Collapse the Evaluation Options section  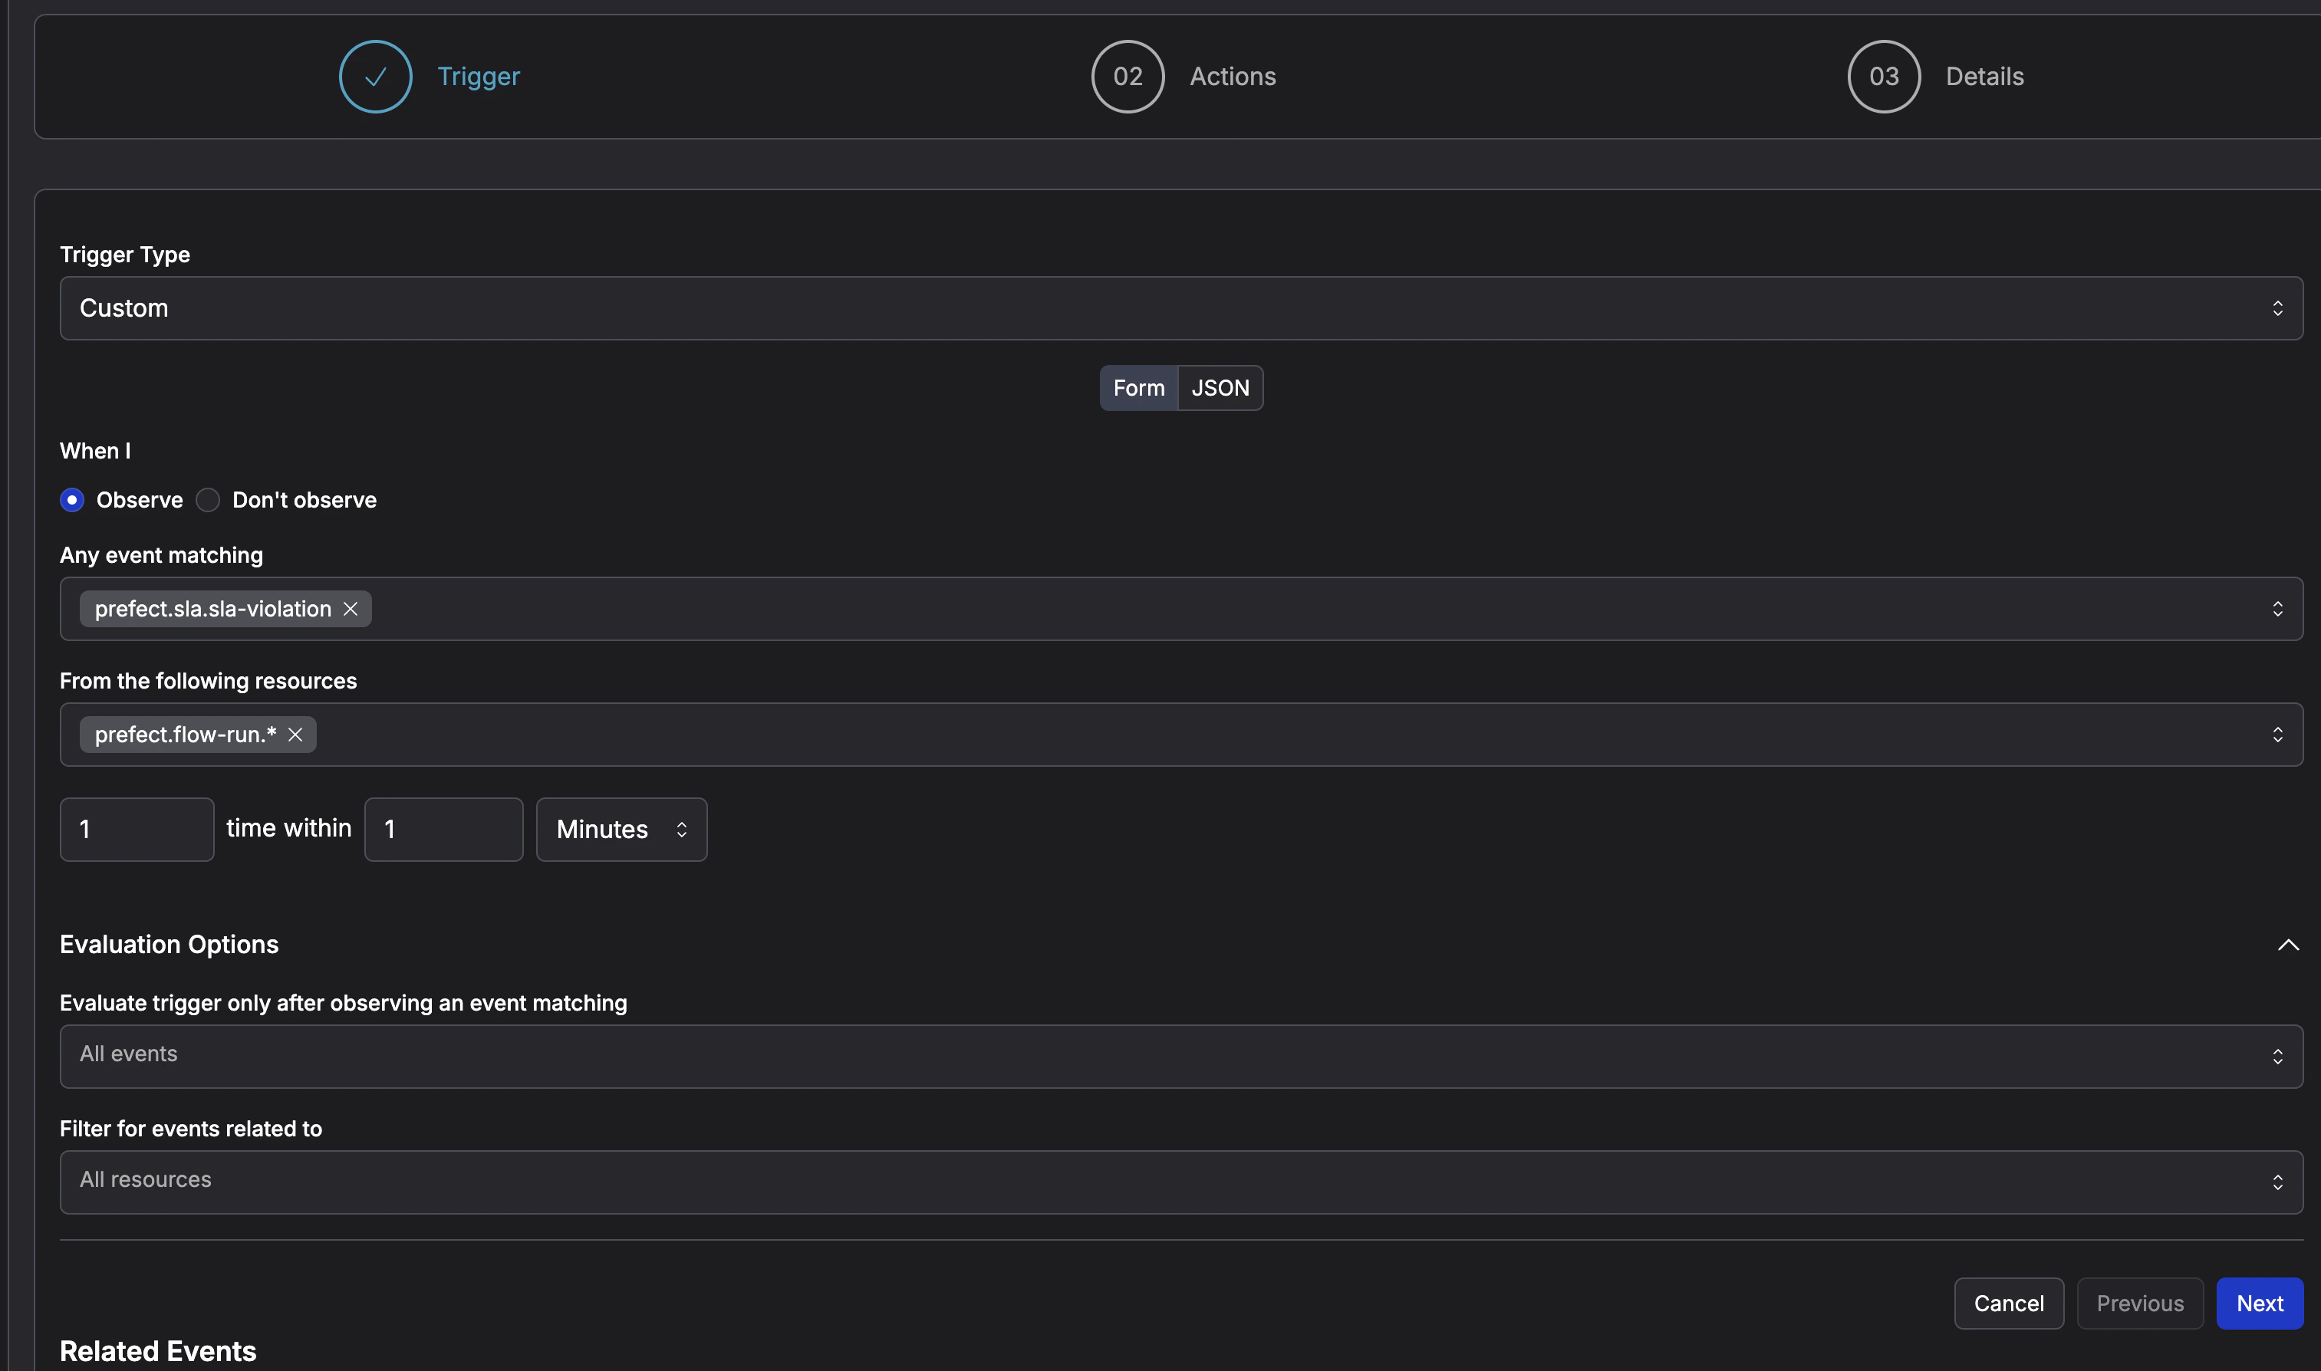2288,943
